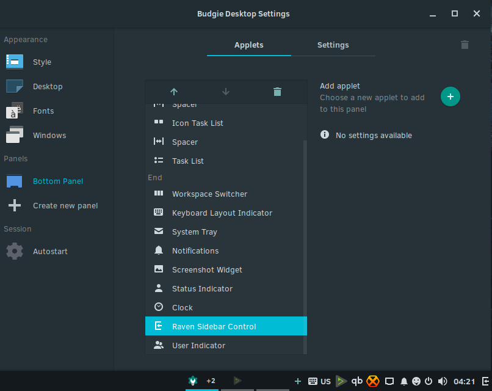The image size is (492, 391).
Task: Select Status Indicator applet
Action: [x=225, y=288]
